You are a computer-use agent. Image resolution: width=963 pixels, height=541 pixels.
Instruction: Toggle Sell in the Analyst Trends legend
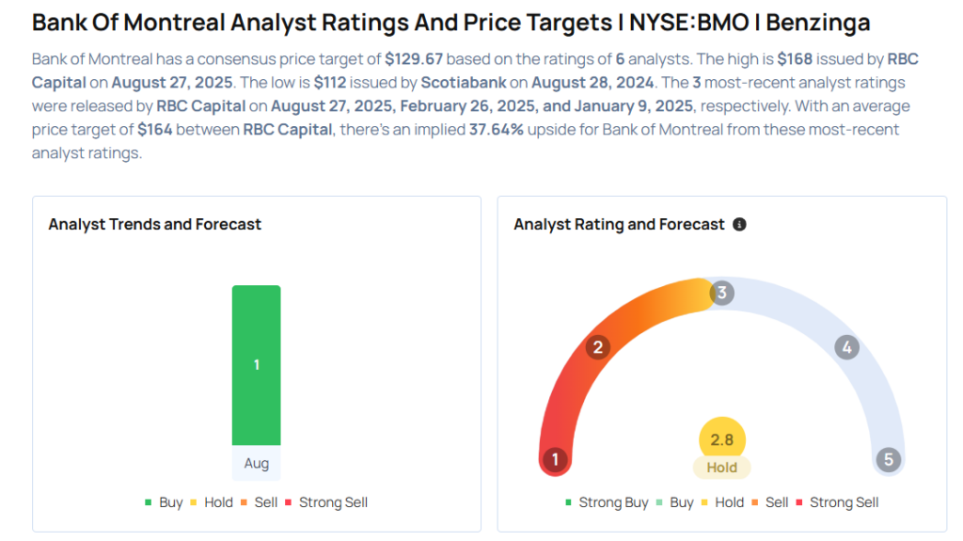(x=259, y=502)
